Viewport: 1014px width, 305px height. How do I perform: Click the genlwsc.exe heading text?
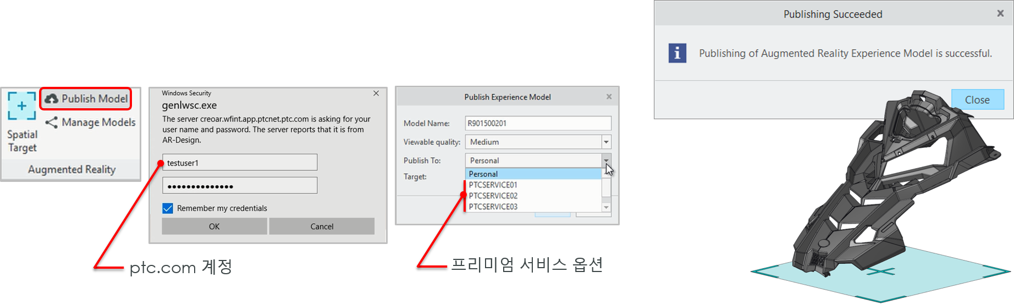pos(189,106)
